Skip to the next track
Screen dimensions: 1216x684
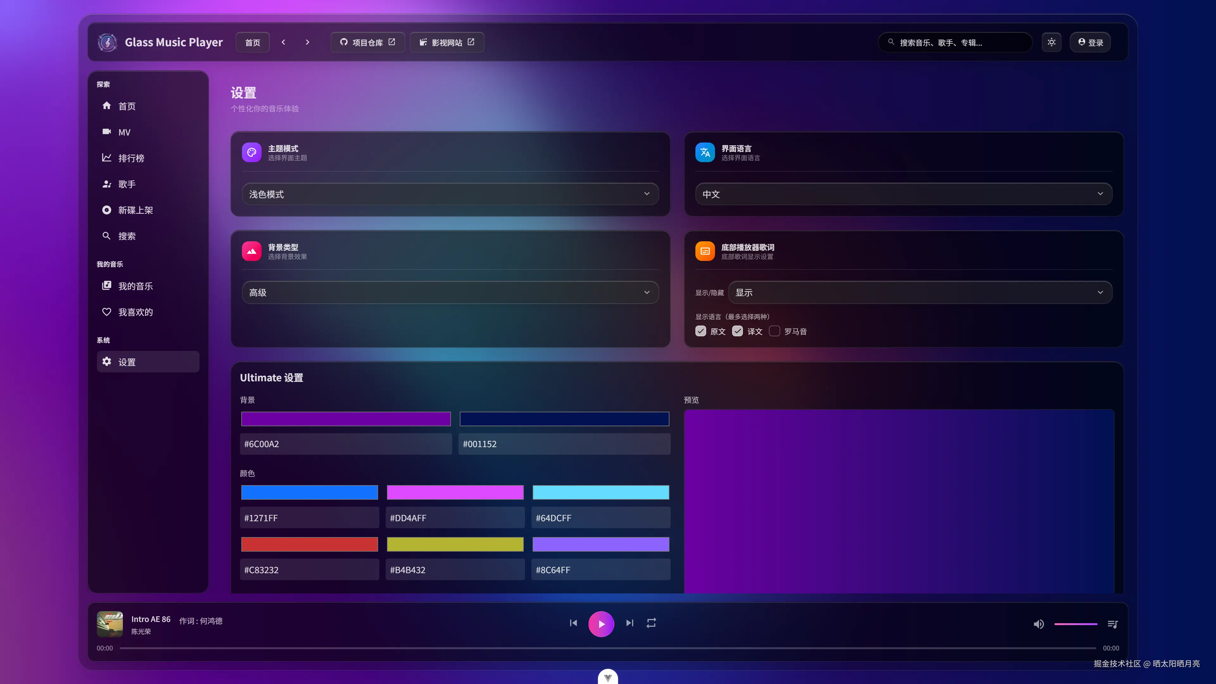629,623
